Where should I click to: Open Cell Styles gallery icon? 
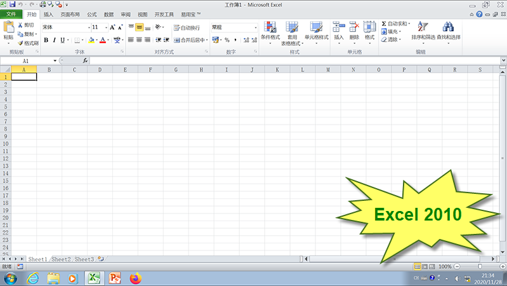pos(316,27)
